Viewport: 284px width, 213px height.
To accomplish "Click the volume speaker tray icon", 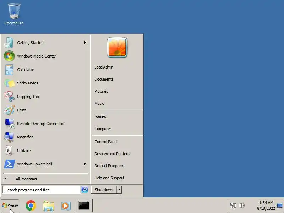I will (241, 206).
